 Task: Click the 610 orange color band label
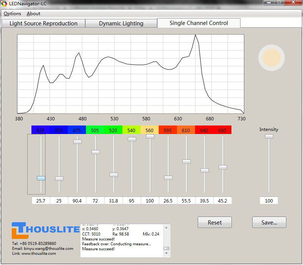pyautogui.click(x=186, y=130)
